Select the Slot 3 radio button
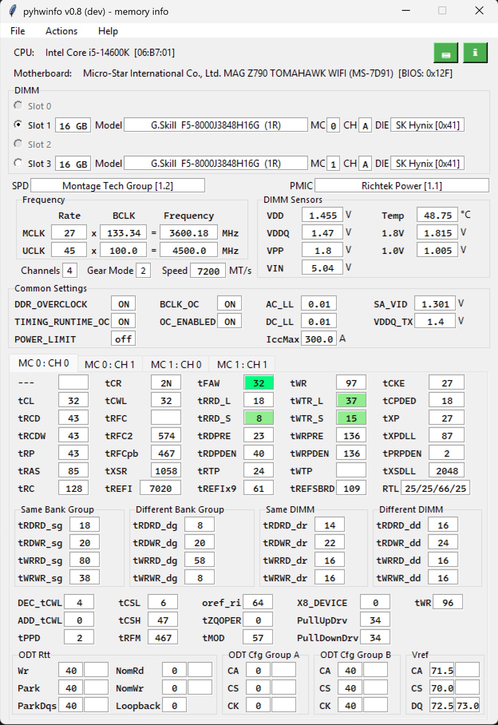 tap(18, 163)
